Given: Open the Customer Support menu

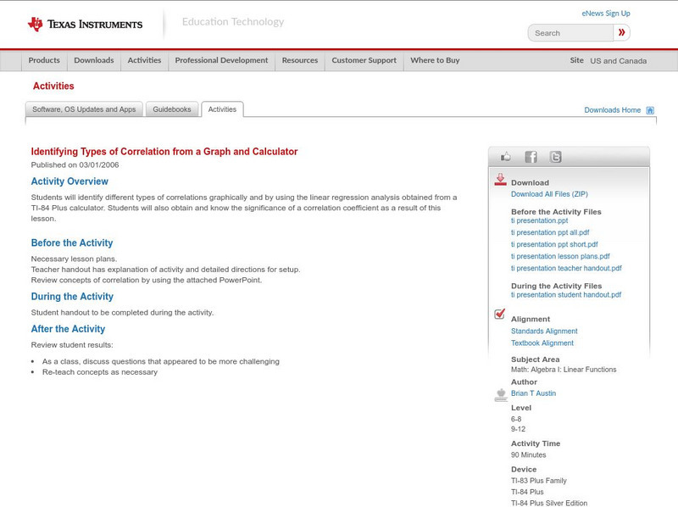Looking at the screenshot, I should pyautogui.click(x=364, y=60).
